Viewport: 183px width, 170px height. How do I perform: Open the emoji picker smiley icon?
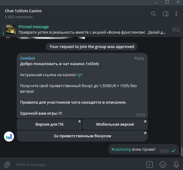(163, 164)
